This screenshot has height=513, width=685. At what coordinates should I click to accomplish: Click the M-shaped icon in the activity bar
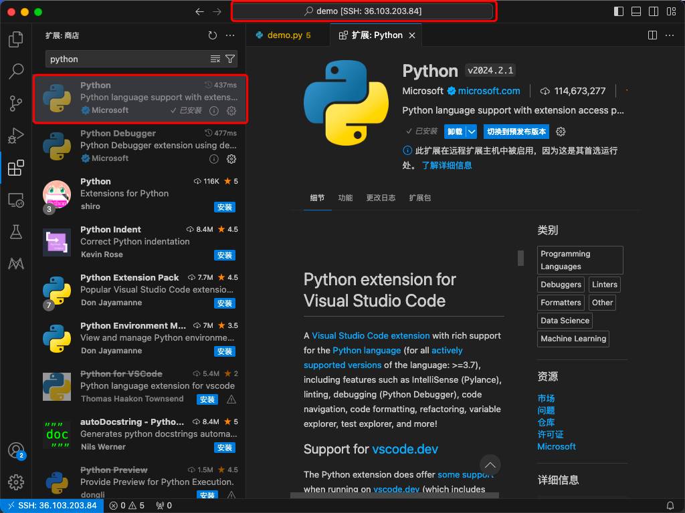16,263
